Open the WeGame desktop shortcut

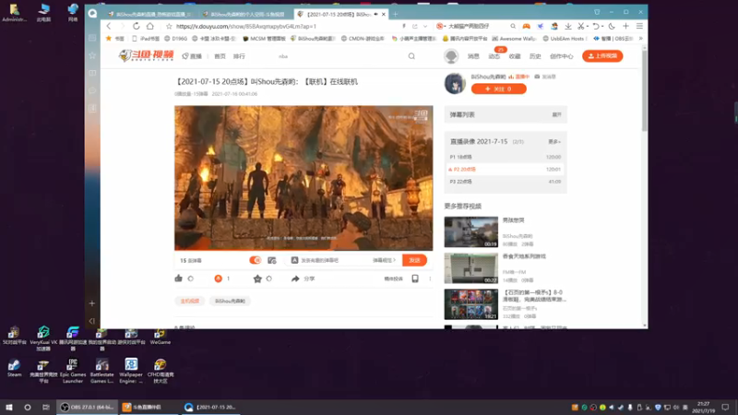160,337
